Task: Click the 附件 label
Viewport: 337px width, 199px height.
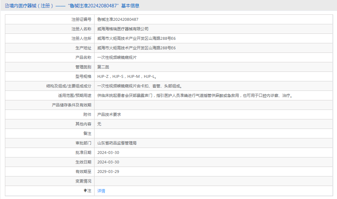Action: pos(87,114)
